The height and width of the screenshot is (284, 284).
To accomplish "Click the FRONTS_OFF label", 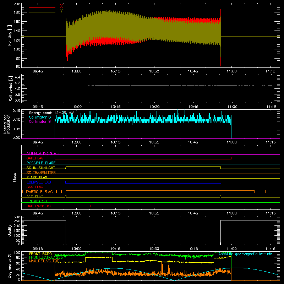I will 38,201.
